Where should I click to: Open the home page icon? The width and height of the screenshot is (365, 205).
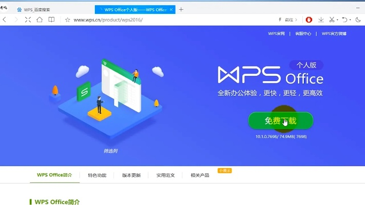point(40,19)
